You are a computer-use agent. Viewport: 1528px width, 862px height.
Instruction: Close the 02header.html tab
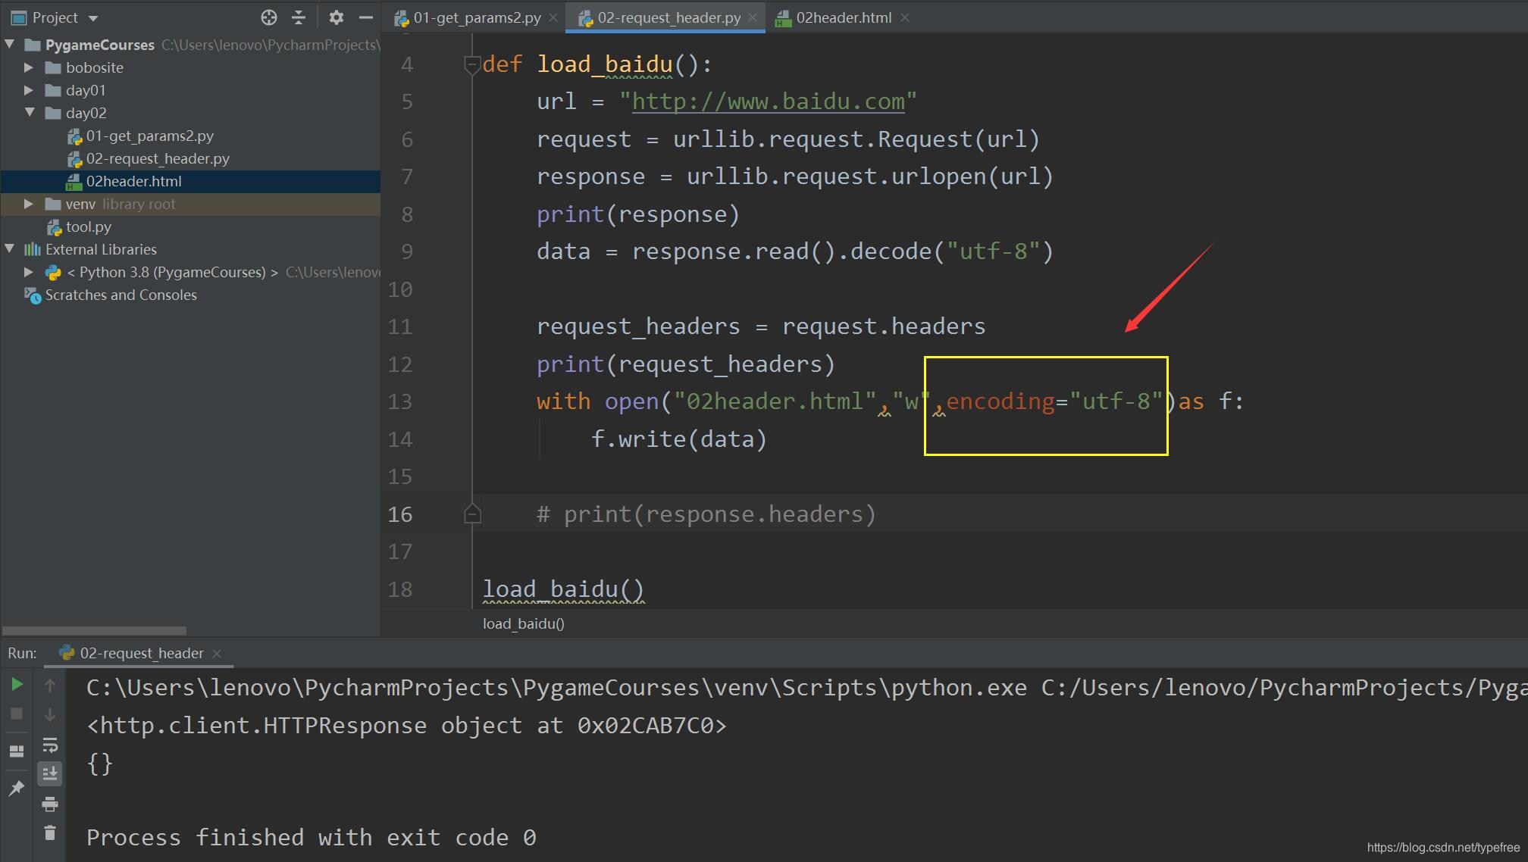(905, 17)
